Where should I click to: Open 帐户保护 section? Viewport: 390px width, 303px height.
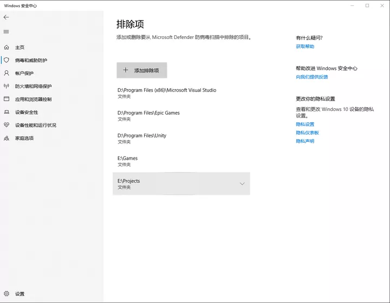[x=24, y=73]
